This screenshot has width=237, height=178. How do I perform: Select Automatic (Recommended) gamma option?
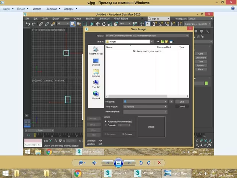tap(106, 121)
